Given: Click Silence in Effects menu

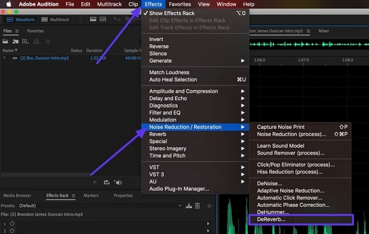Looking at the screenshot, I should [x=195, y=54].
